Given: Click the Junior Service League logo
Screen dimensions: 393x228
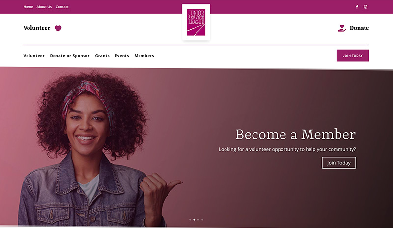Looking at the screenshot, I should [x=196, y=22].
